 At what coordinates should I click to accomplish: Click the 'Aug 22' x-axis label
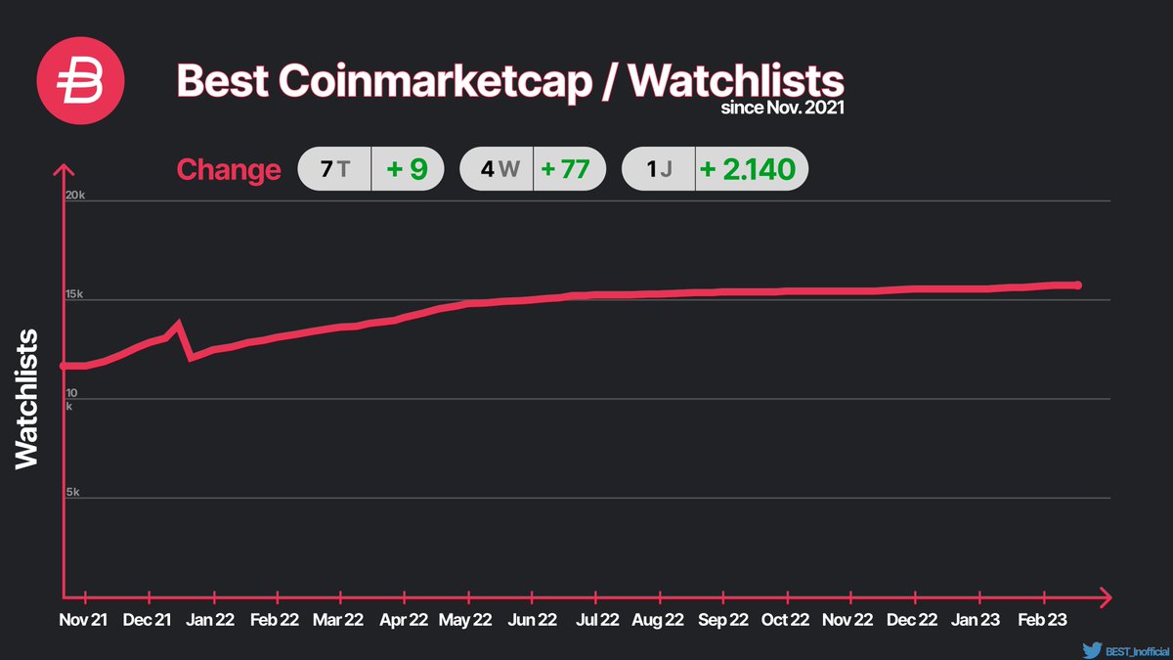coord(660,619)
